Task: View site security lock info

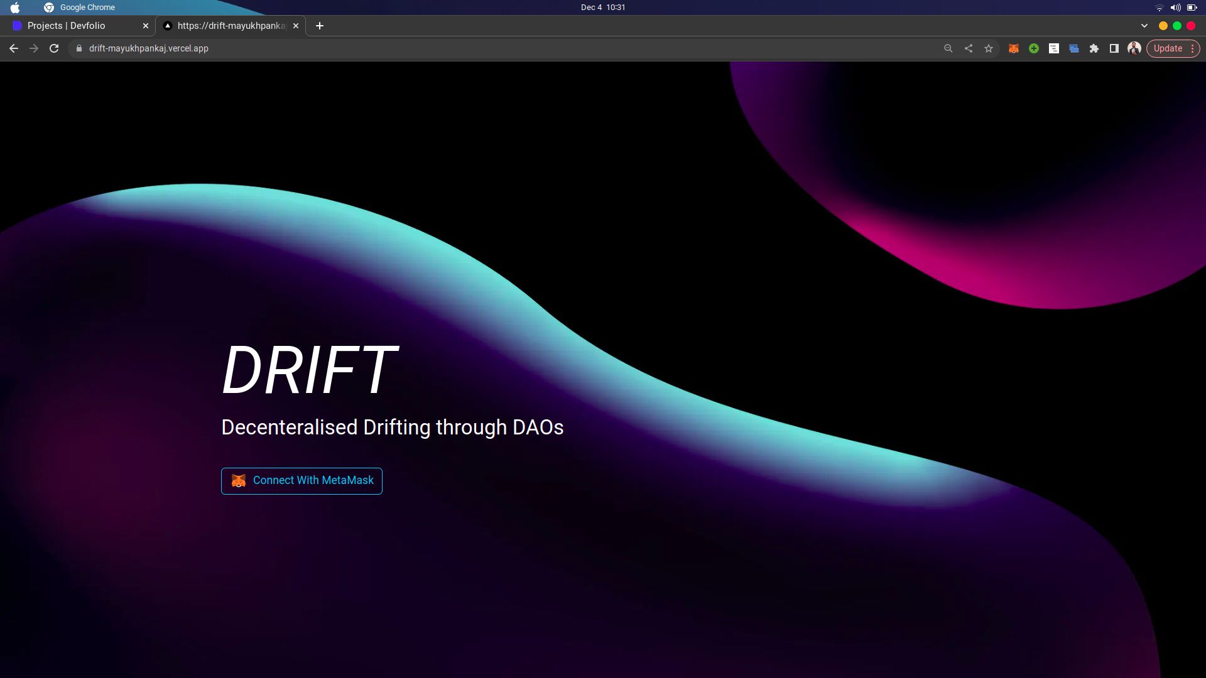Action: tap(79, 48)
